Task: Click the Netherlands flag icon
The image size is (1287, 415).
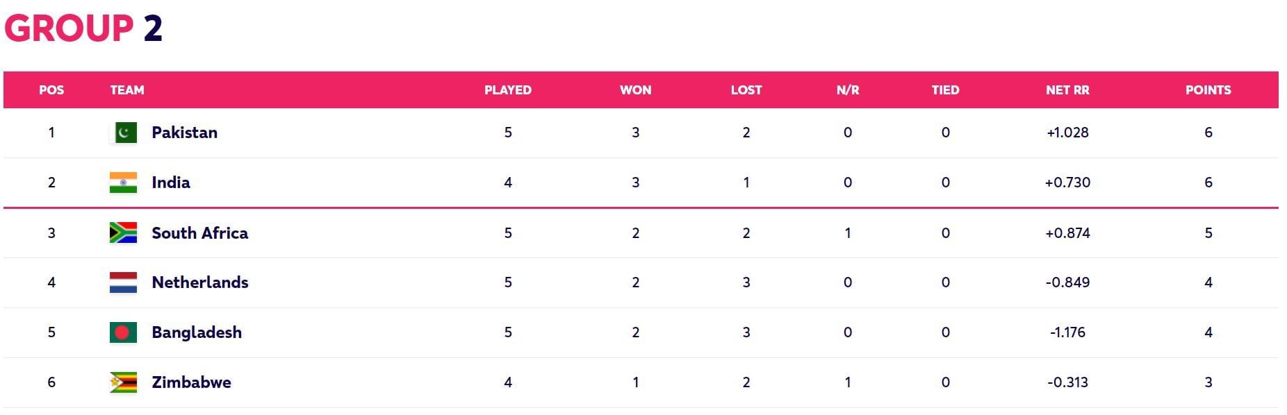Action: (x=124, y=282)
